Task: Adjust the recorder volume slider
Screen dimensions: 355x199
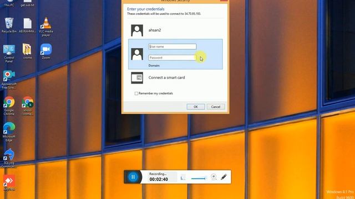Action: pos(199,179)
